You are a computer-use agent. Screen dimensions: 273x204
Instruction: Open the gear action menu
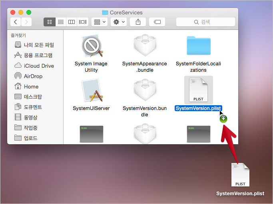click(x=119, y=22)
